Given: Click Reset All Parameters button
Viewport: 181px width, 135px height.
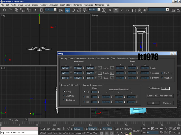Looking at the screenshot, I should pos(160,96).
